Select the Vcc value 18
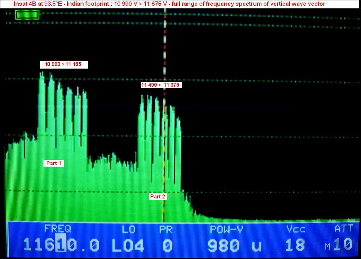 point(295,245)
